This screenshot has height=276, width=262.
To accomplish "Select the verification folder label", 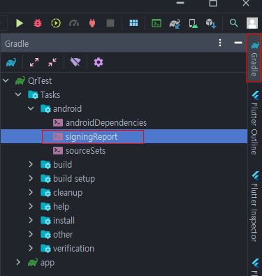I will (73, 249).
